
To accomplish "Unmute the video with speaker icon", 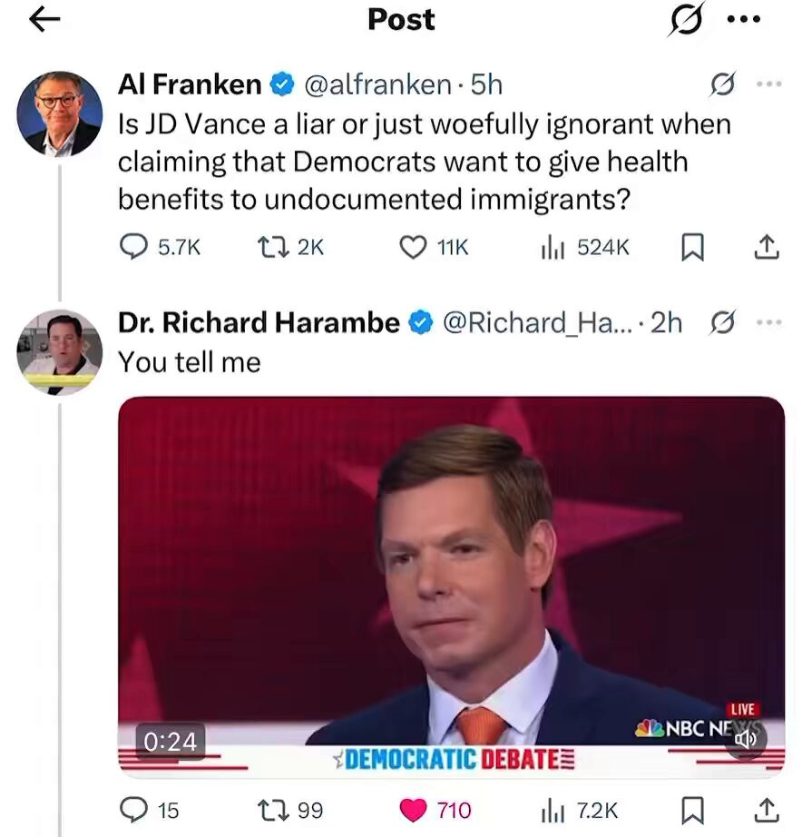I will 746,740.
